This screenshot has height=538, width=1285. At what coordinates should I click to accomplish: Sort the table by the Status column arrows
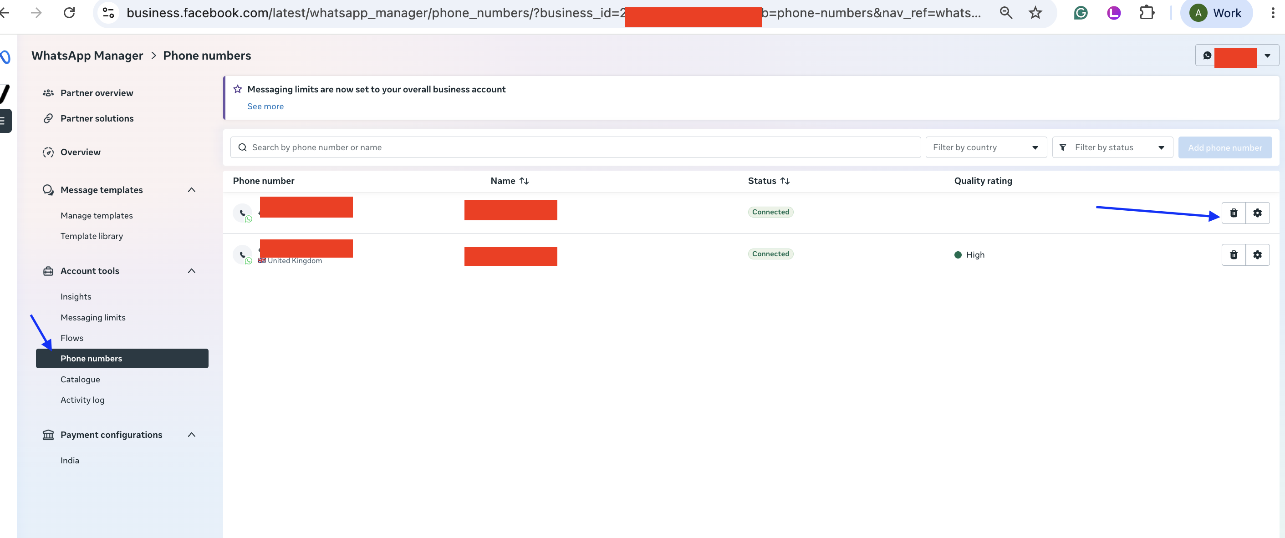[785, 181]
